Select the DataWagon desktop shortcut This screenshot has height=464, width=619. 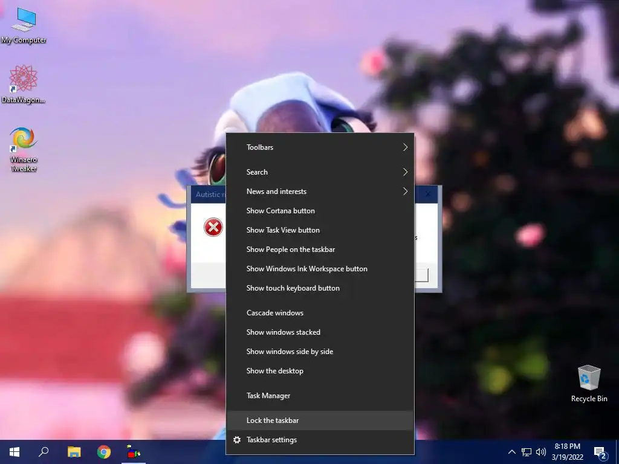click(x=24, y=85)
